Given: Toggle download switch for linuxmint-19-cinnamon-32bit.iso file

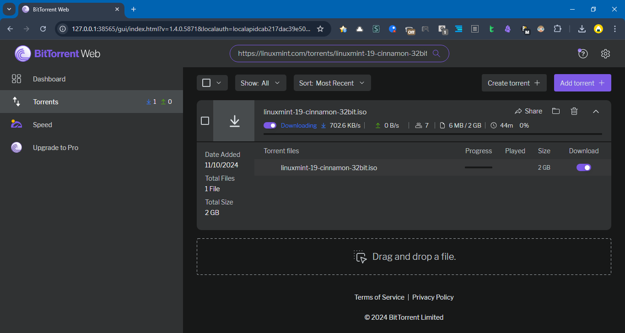Looking at the screenshot, I should [584, 167].
